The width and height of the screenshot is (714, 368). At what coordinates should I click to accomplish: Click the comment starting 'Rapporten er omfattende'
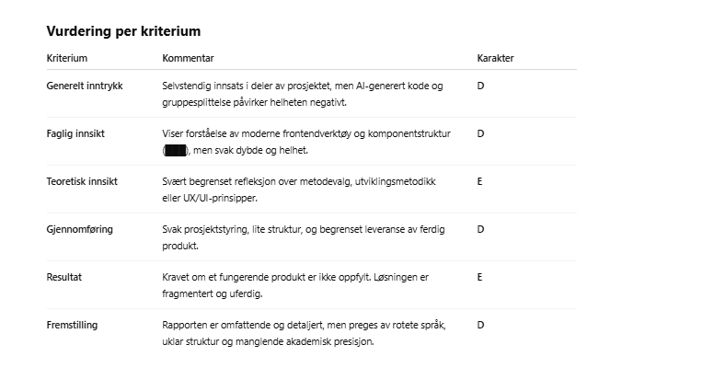click(x=304, y=333)
